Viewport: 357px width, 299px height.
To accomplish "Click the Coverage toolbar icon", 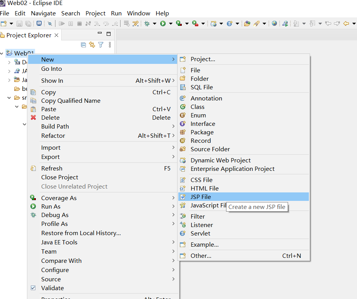I will click(179, 23).
